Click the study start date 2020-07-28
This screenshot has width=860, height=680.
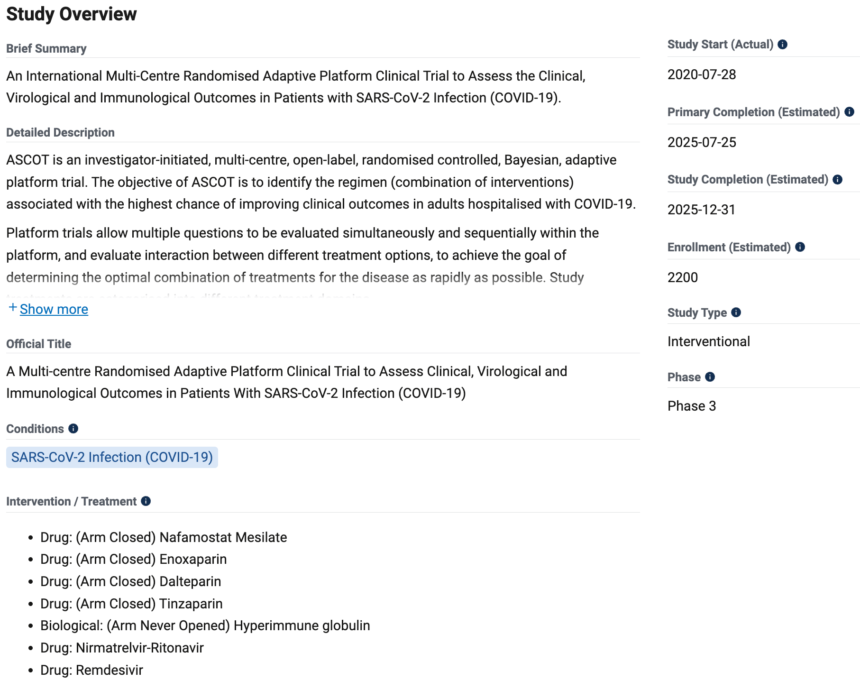pos(702,74)
